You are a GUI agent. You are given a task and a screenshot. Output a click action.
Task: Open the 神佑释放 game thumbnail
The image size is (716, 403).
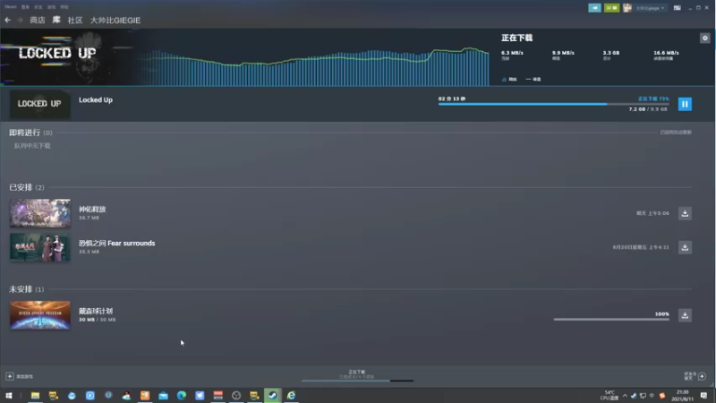coord(40,213)
